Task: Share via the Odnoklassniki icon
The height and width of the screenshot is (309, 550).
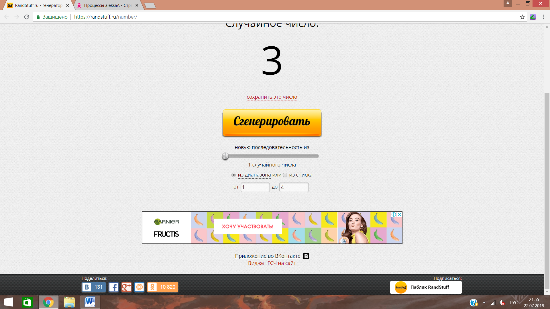Action: pos(152,287)
